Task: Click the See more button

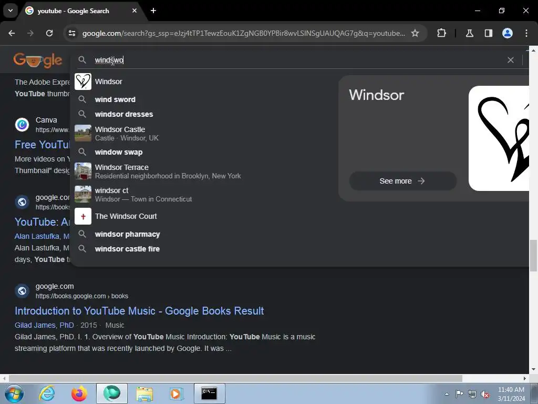Action: (x=402, y=181)
